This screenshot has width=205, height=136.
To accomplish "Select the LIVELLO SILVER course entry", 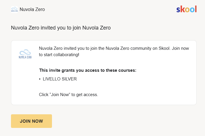I will click(x=60, y=79).
